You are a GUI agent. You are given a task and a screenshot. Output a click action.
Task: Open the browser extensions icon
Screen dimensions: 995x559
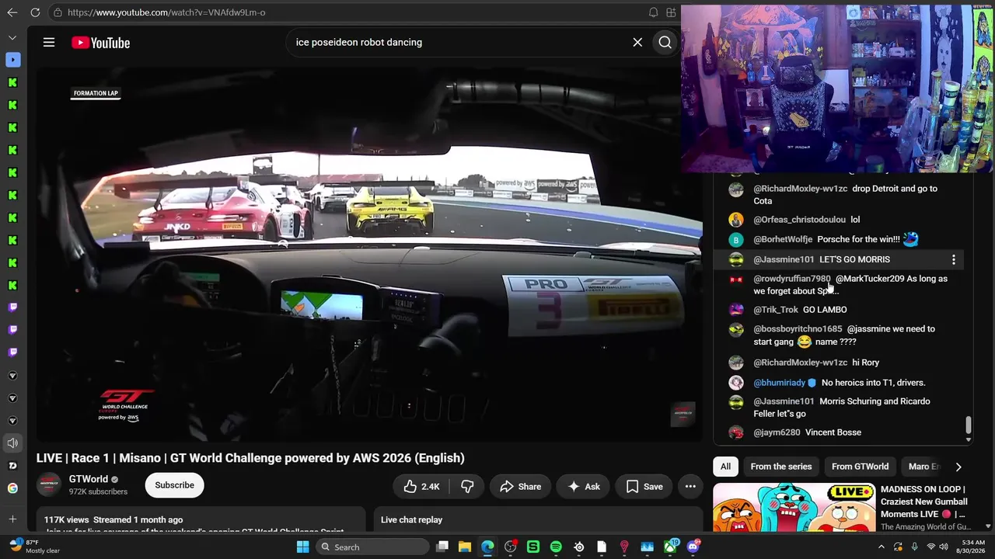click(671, 12)
